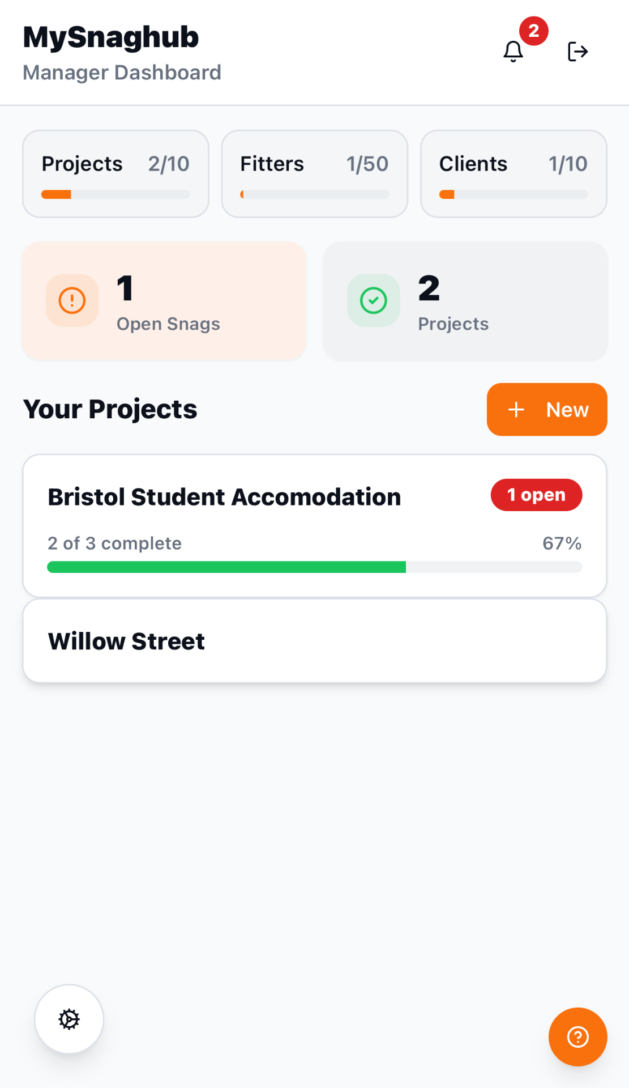The height and width of the screenshot is (1088, 629).
Task: Click the Open Snags warning icon
Action: 72,300
